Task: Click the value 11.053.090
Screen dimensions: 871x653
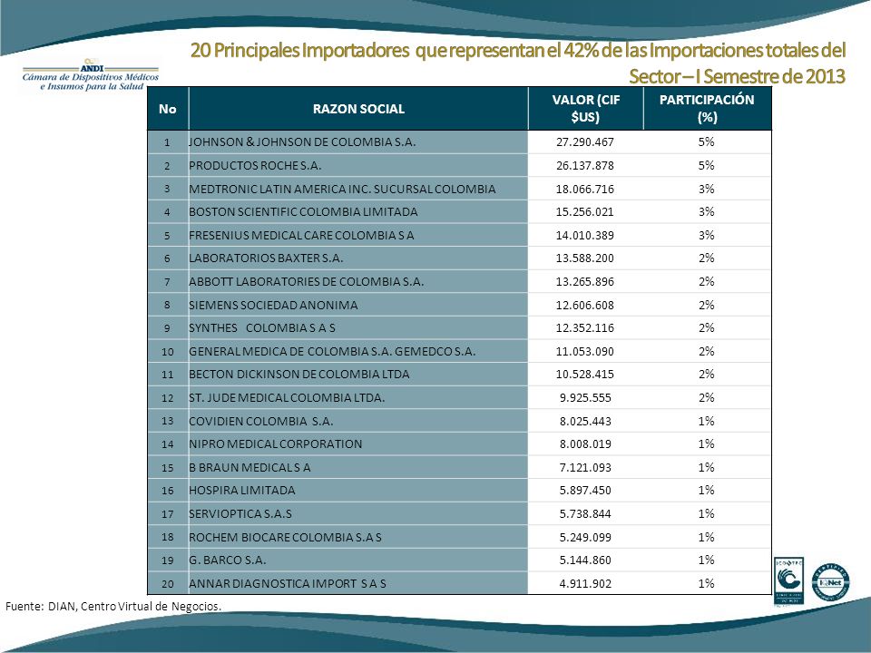Action: pyautogui.click(x=585, y=352)
